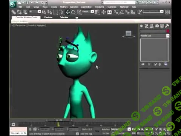Open the Views menu
This screenshot has width=181, height=136.
45,7
